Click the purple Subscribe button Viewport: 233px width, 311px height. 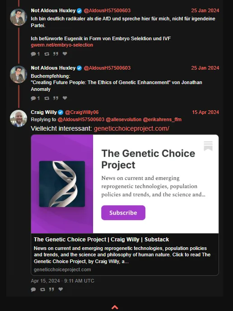coord(123,212)
